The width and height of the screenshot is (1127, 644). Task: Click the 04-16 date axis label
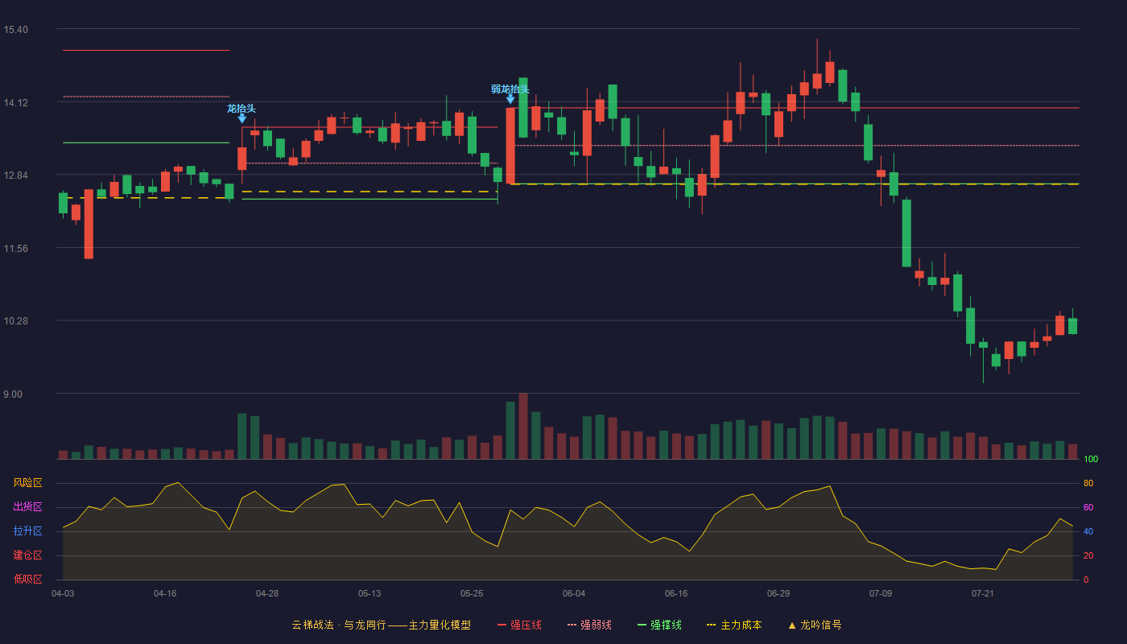[165, 593]
